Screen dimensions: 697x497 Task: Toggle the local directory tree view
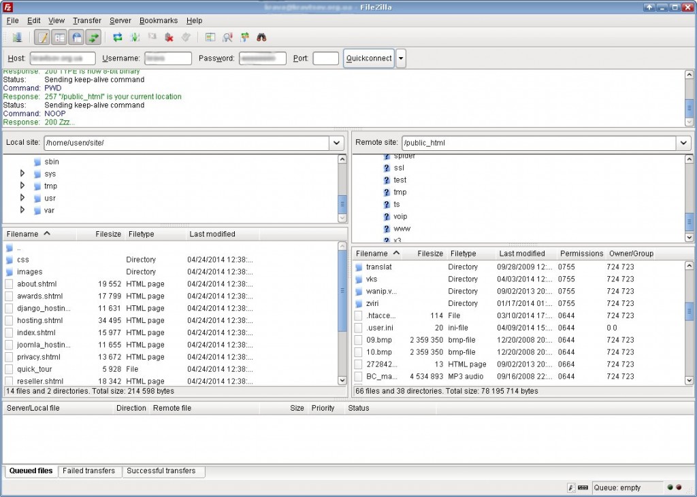pyautogui.click(x=59, y=37)
